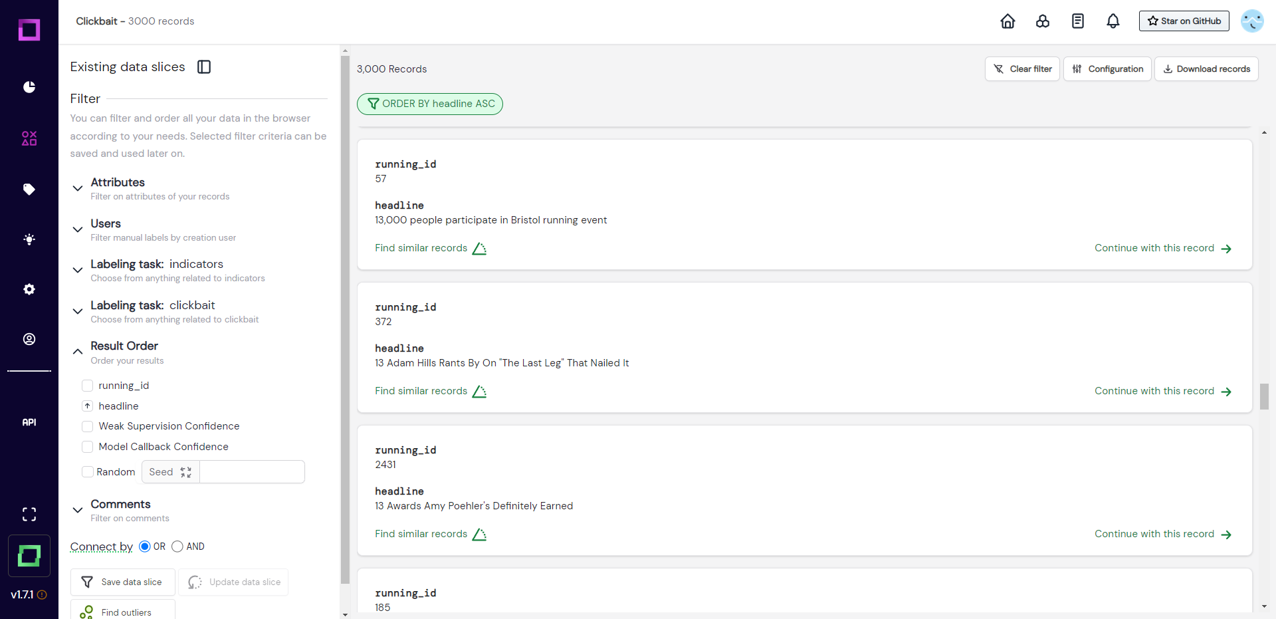The height and width of the screenshot is (619, 1276).
Task: Click the filter funnel icon in ORDER BY chip
Action: point(373,104)
